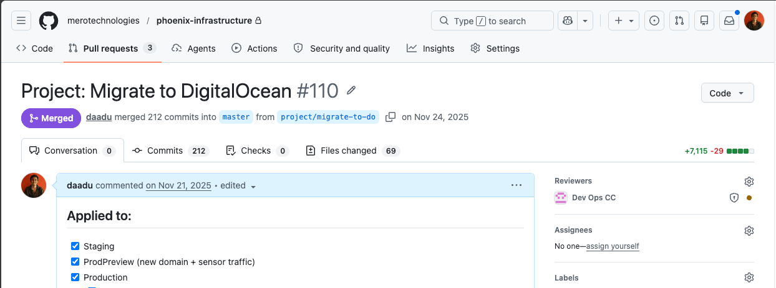Open Copilot chat icon
776x288 pixels.
[x=568, y=21]
